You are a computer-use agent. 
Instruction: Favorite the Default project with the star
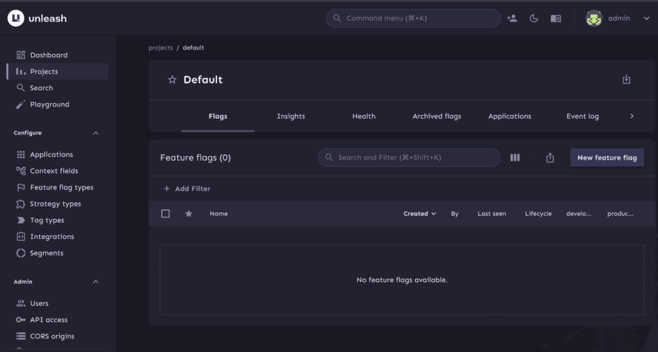coord(172,80)
